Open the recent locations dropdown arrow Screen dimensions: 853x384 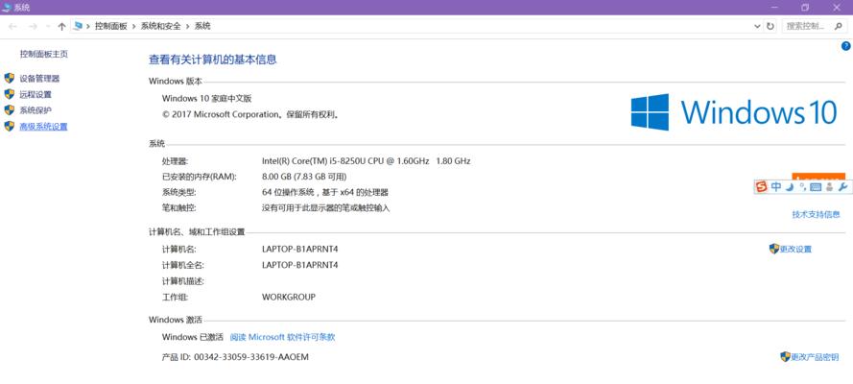click(x=48, y=26)
